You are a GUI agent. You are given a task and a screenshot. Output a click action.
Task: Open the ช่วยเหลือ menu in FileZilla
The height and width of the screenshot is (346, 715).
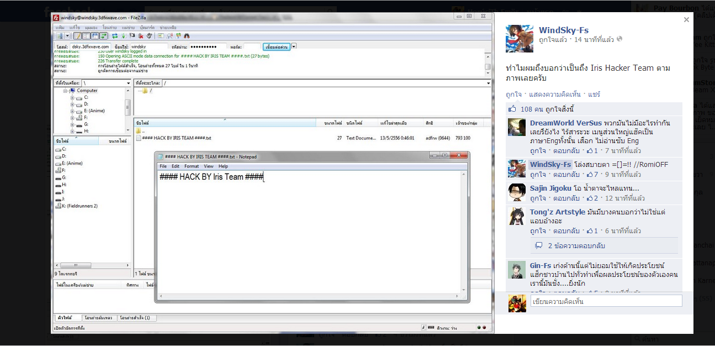(x=168, y=28)
